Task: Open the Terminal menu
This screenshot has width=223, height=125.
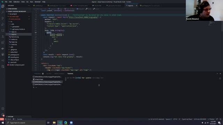Action: [x=38, y=2]
